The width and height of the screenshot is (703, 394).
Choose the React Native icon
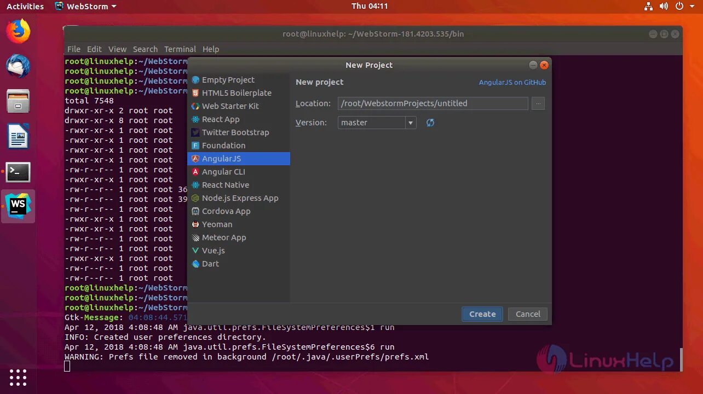pos(195,185)
